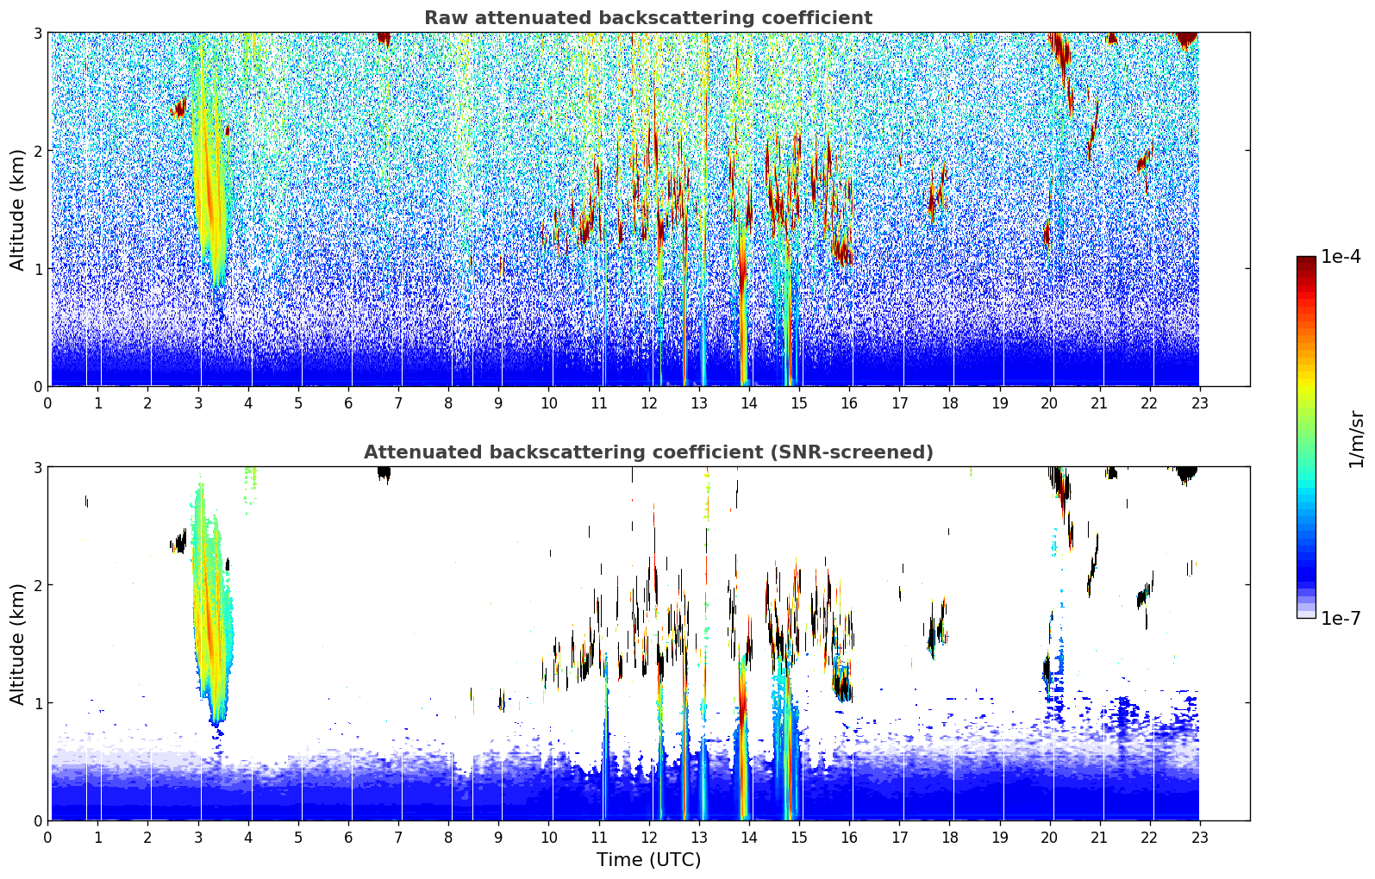The height and width of the screenshot is (879, 1375).
Task: Click the hour 6 tick label under bottom plot
Action: tap(348, 837)
